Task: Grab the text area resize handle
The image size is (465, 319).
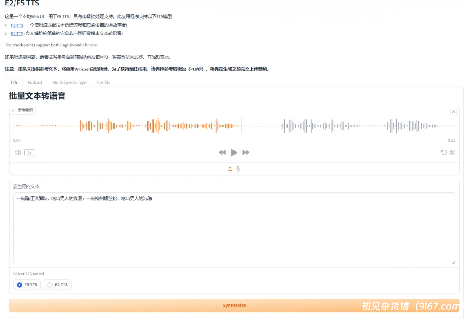Action: click(x=453, y=262)
